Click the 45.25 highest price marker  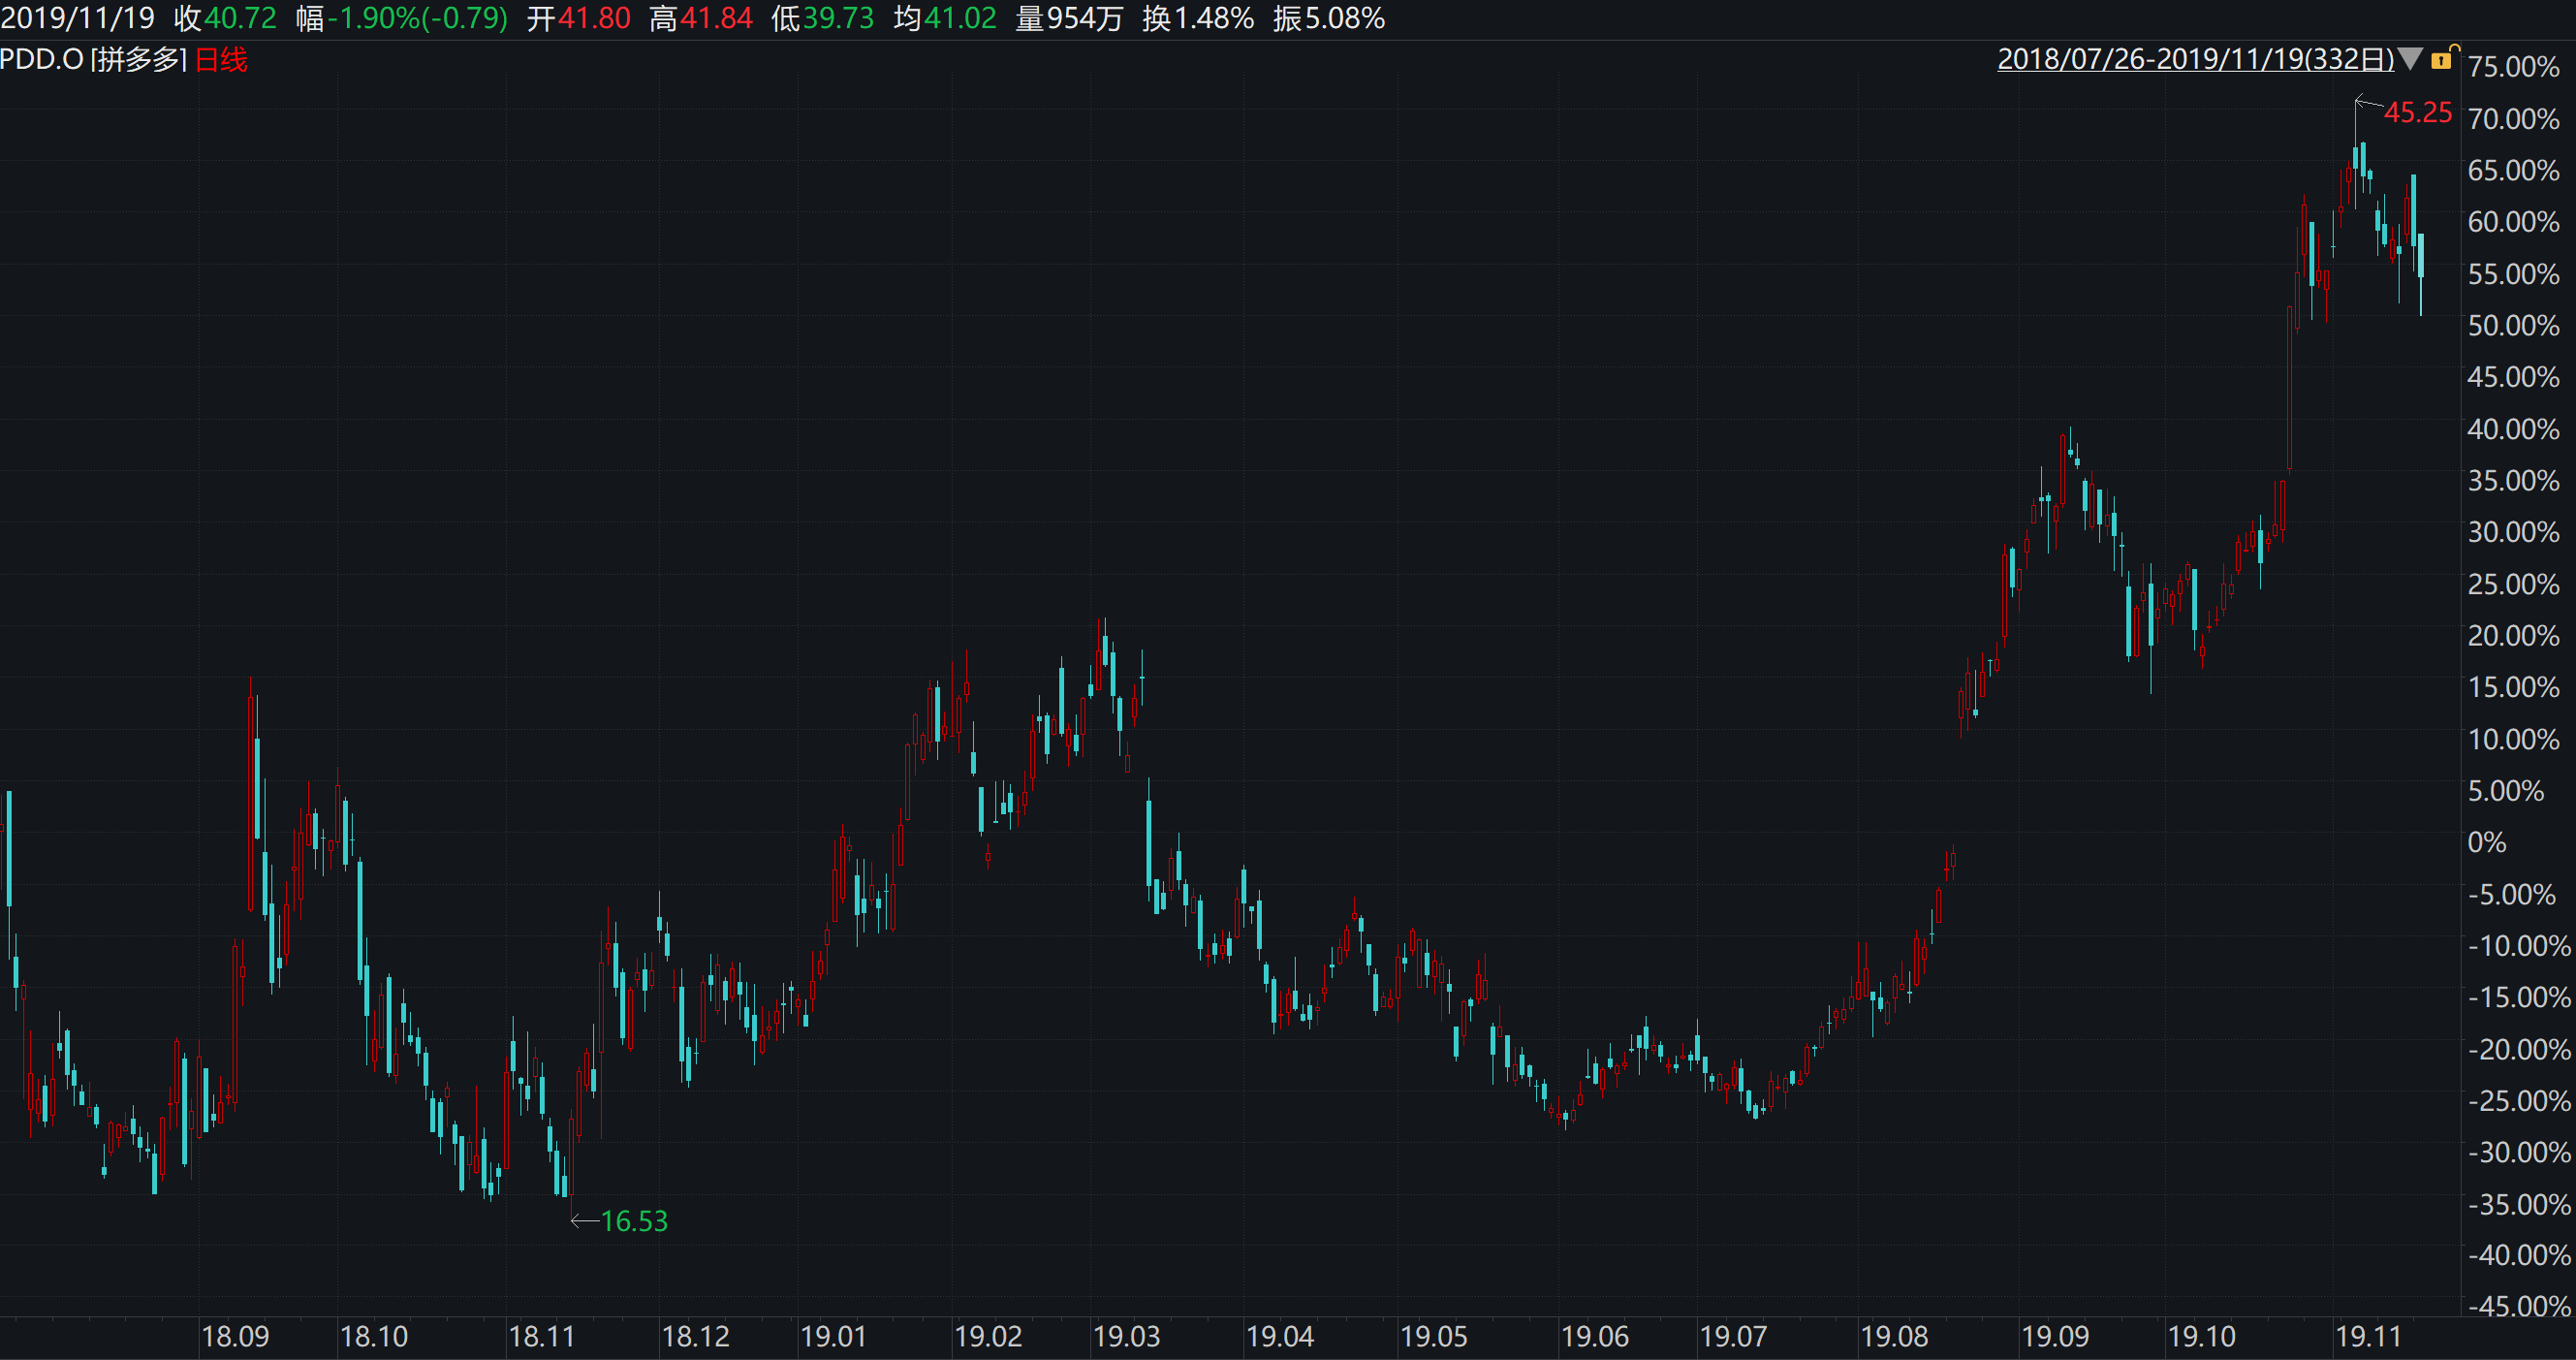point(2417,113)
